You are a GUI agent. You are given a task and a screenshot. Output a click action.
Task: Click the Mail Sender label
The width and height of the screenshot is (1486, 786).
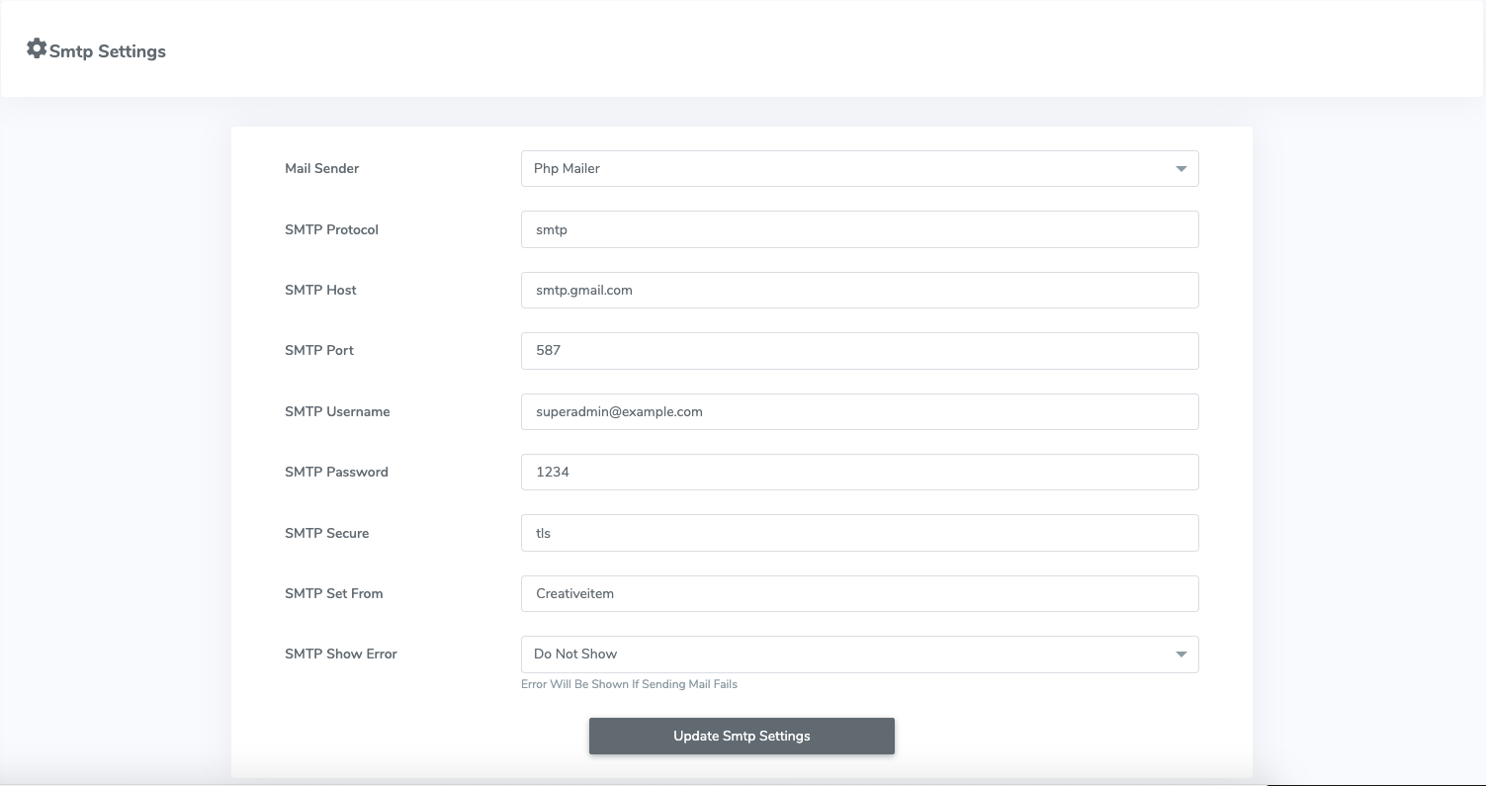tap(321, 169)
